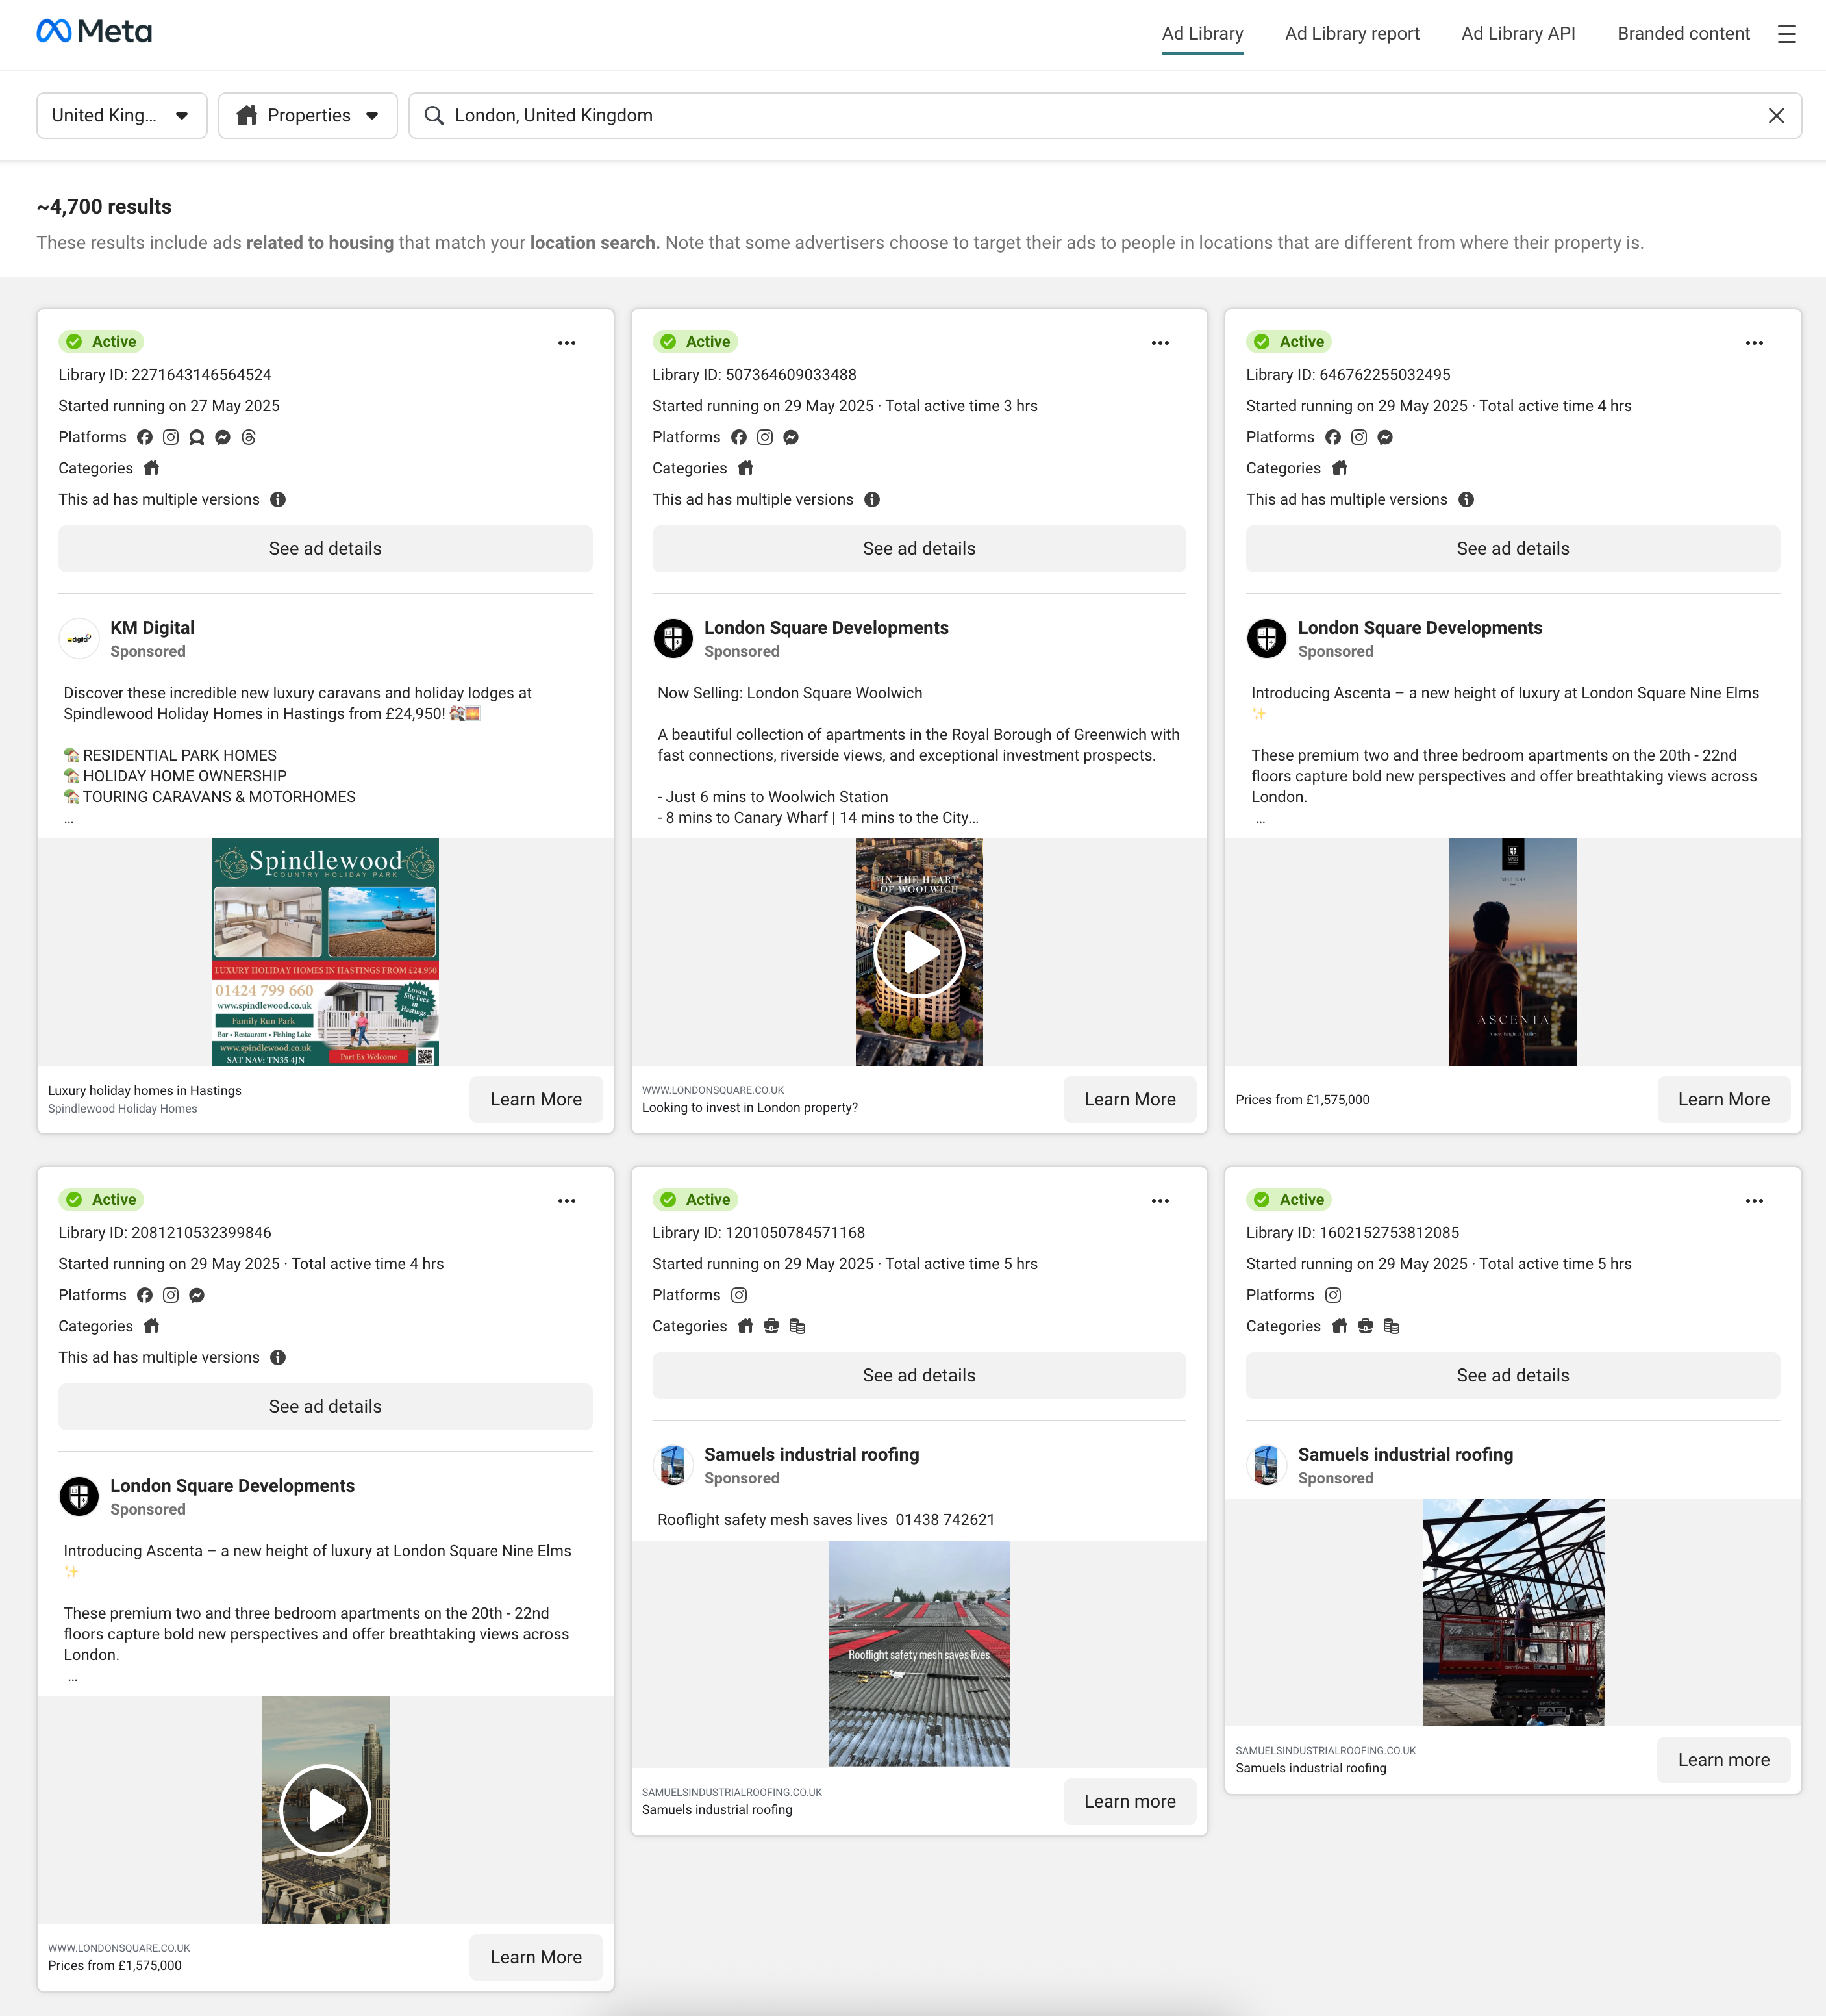Click multiple versions info icon on KM Digital ad

[x=278, y=500]
